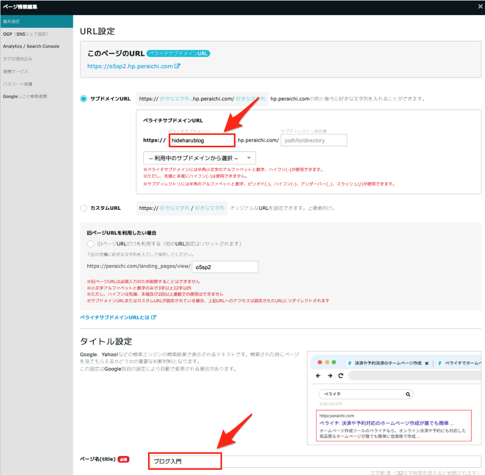Open the https://o5sp2.hp.peraichi.com link
The width and height of the screenshot is (485, 475).
pos(130,66)
